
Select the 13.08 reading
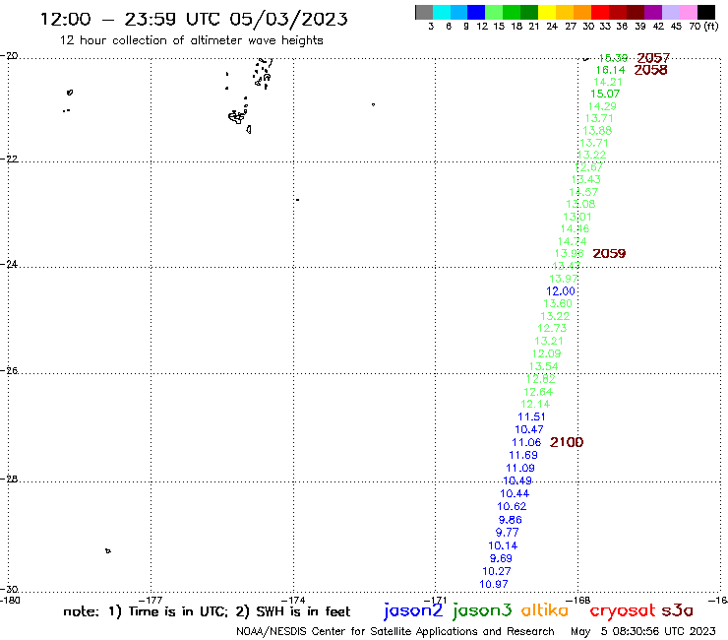click(580, 204)
